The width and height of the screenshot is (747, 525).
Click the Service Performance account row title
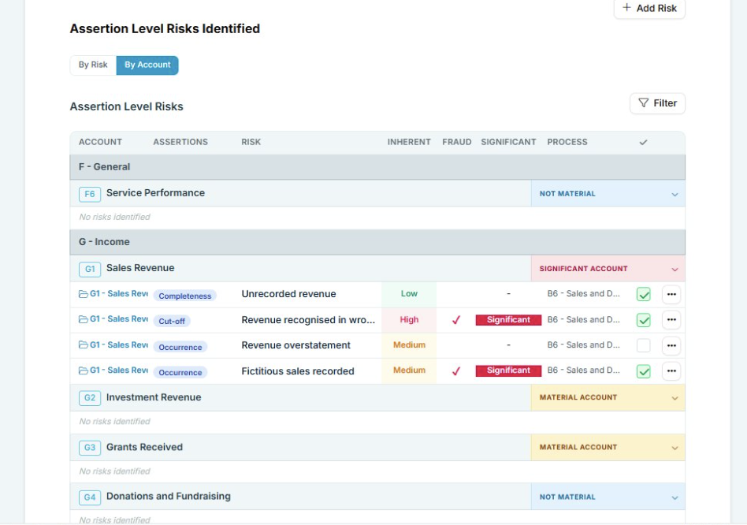pos(155,193)
